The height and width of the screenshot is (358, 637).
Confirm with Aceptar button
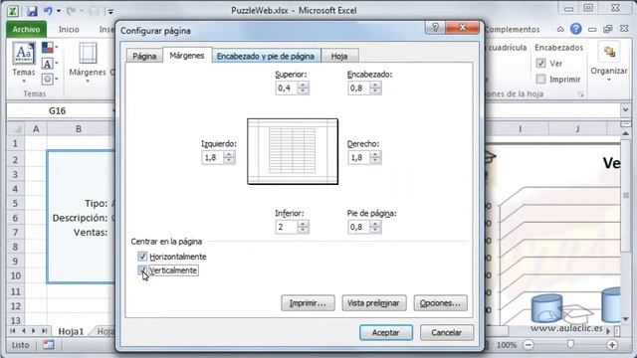click(x=386, y=332)
